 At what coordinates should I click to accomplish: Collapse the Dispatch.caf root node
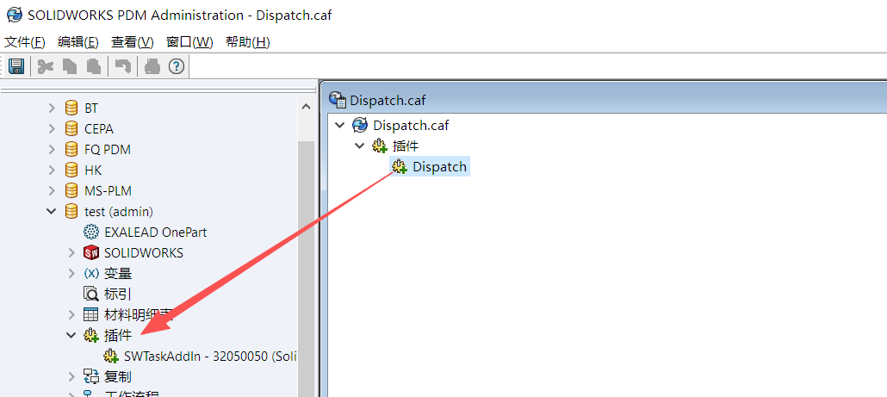340,125
